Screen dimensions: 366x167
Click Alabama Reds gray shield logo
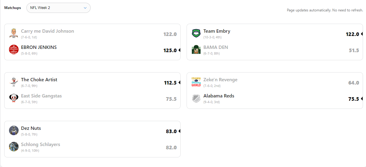pyautogui.click(x=196, y=98)
